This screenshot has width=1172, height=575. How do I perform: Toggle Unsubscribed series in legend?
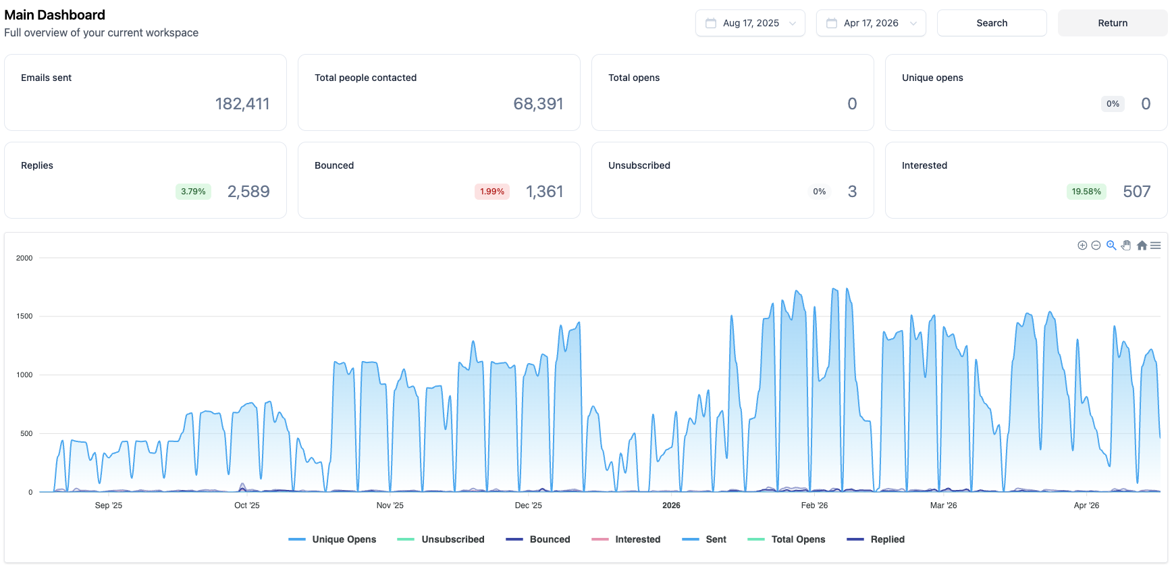440,539
